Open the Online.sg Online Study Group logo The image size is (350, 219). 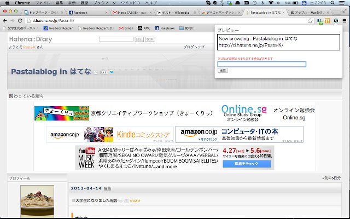coord(244,113)
